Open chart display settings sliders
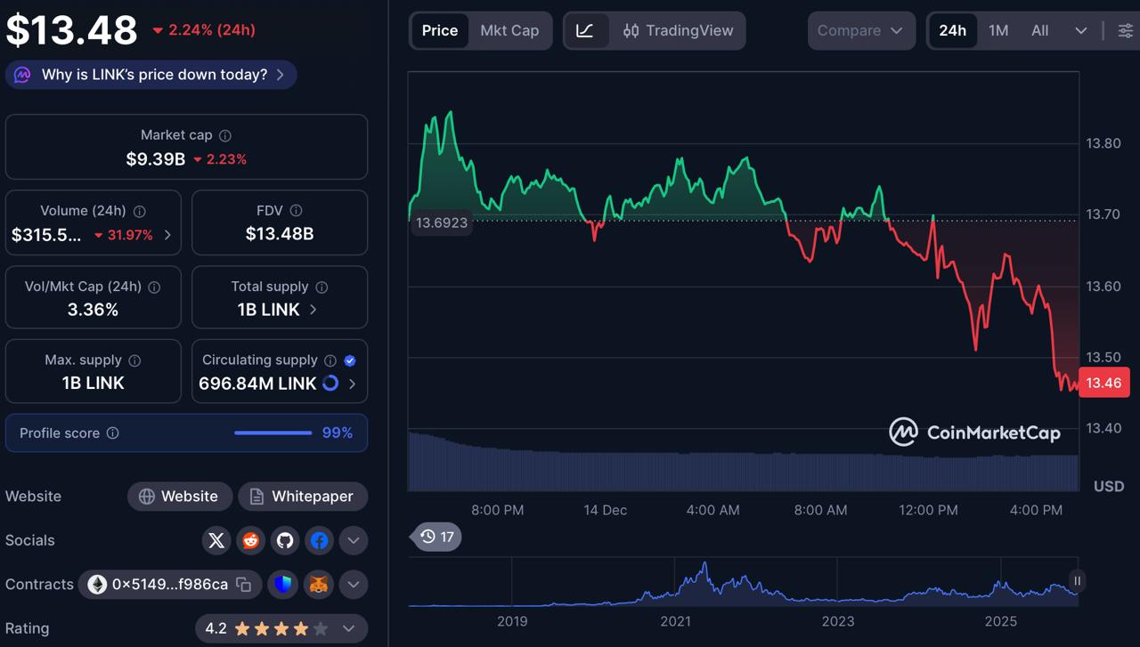 (1124, 30)
